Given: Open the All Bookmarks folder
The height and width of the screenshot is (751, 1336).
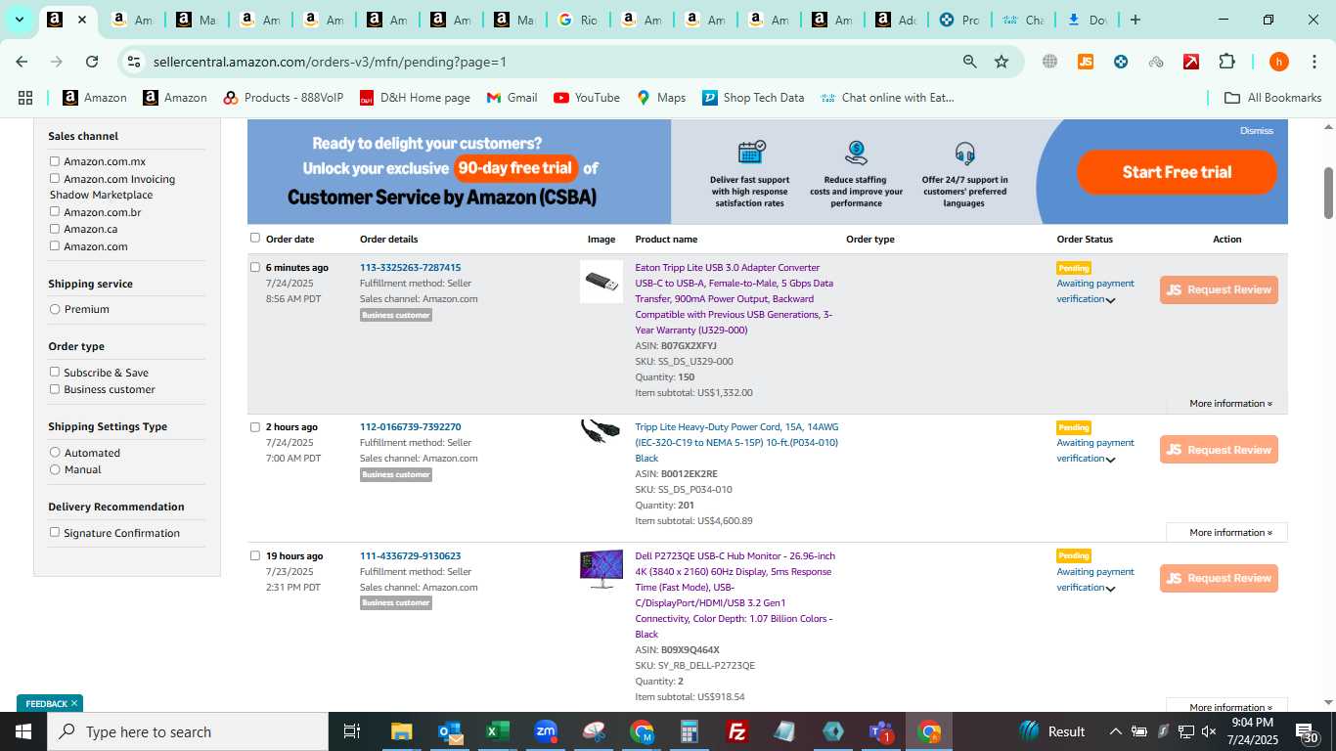Looking at the screenshot, I should pyautogui.click(x=1273, y=98).
